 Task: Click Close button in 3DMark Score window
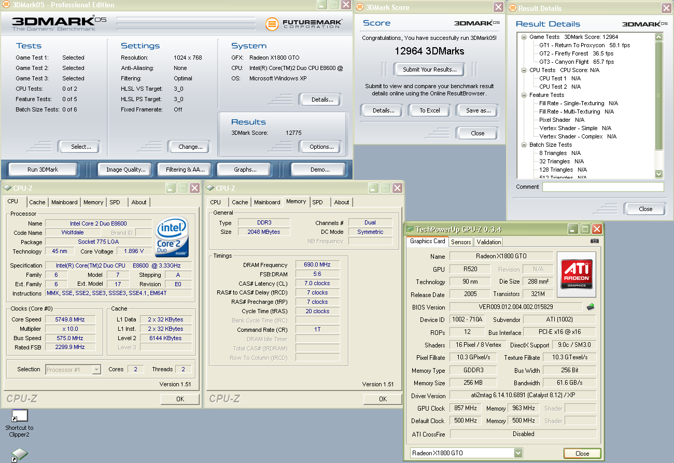478,133
